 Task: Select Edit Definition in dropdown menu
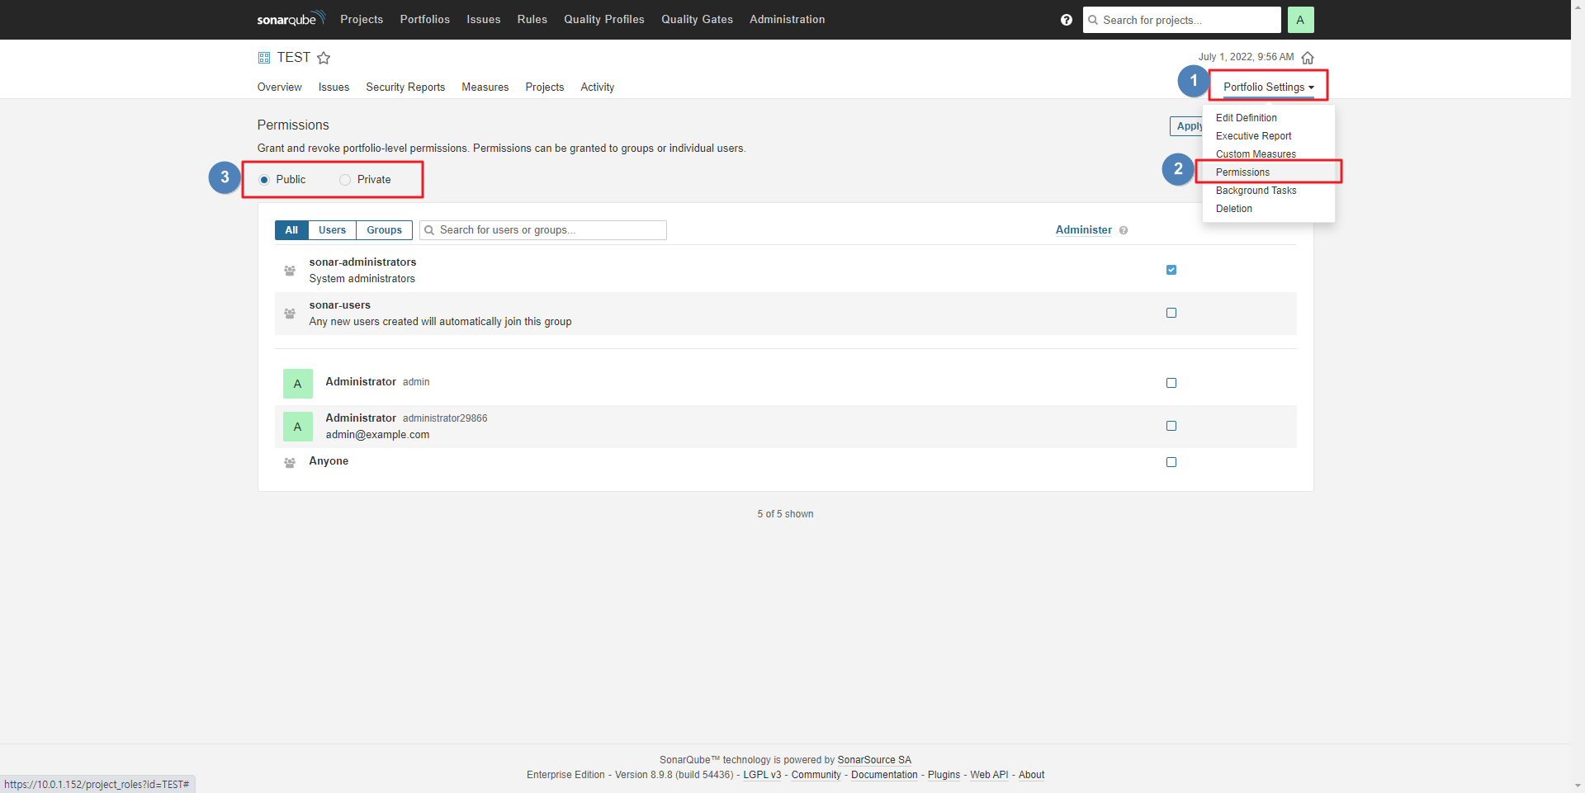pos(1246,118)
